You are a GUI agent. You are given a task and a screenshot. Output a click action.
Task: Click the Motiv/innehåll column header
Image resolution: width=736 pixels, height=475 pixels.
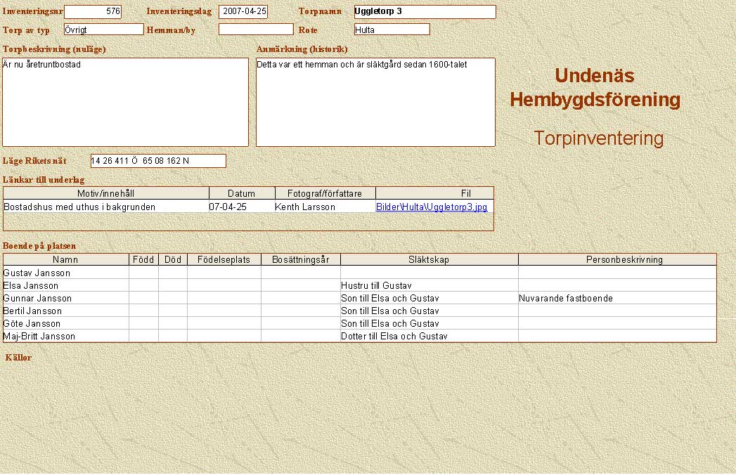106,193
